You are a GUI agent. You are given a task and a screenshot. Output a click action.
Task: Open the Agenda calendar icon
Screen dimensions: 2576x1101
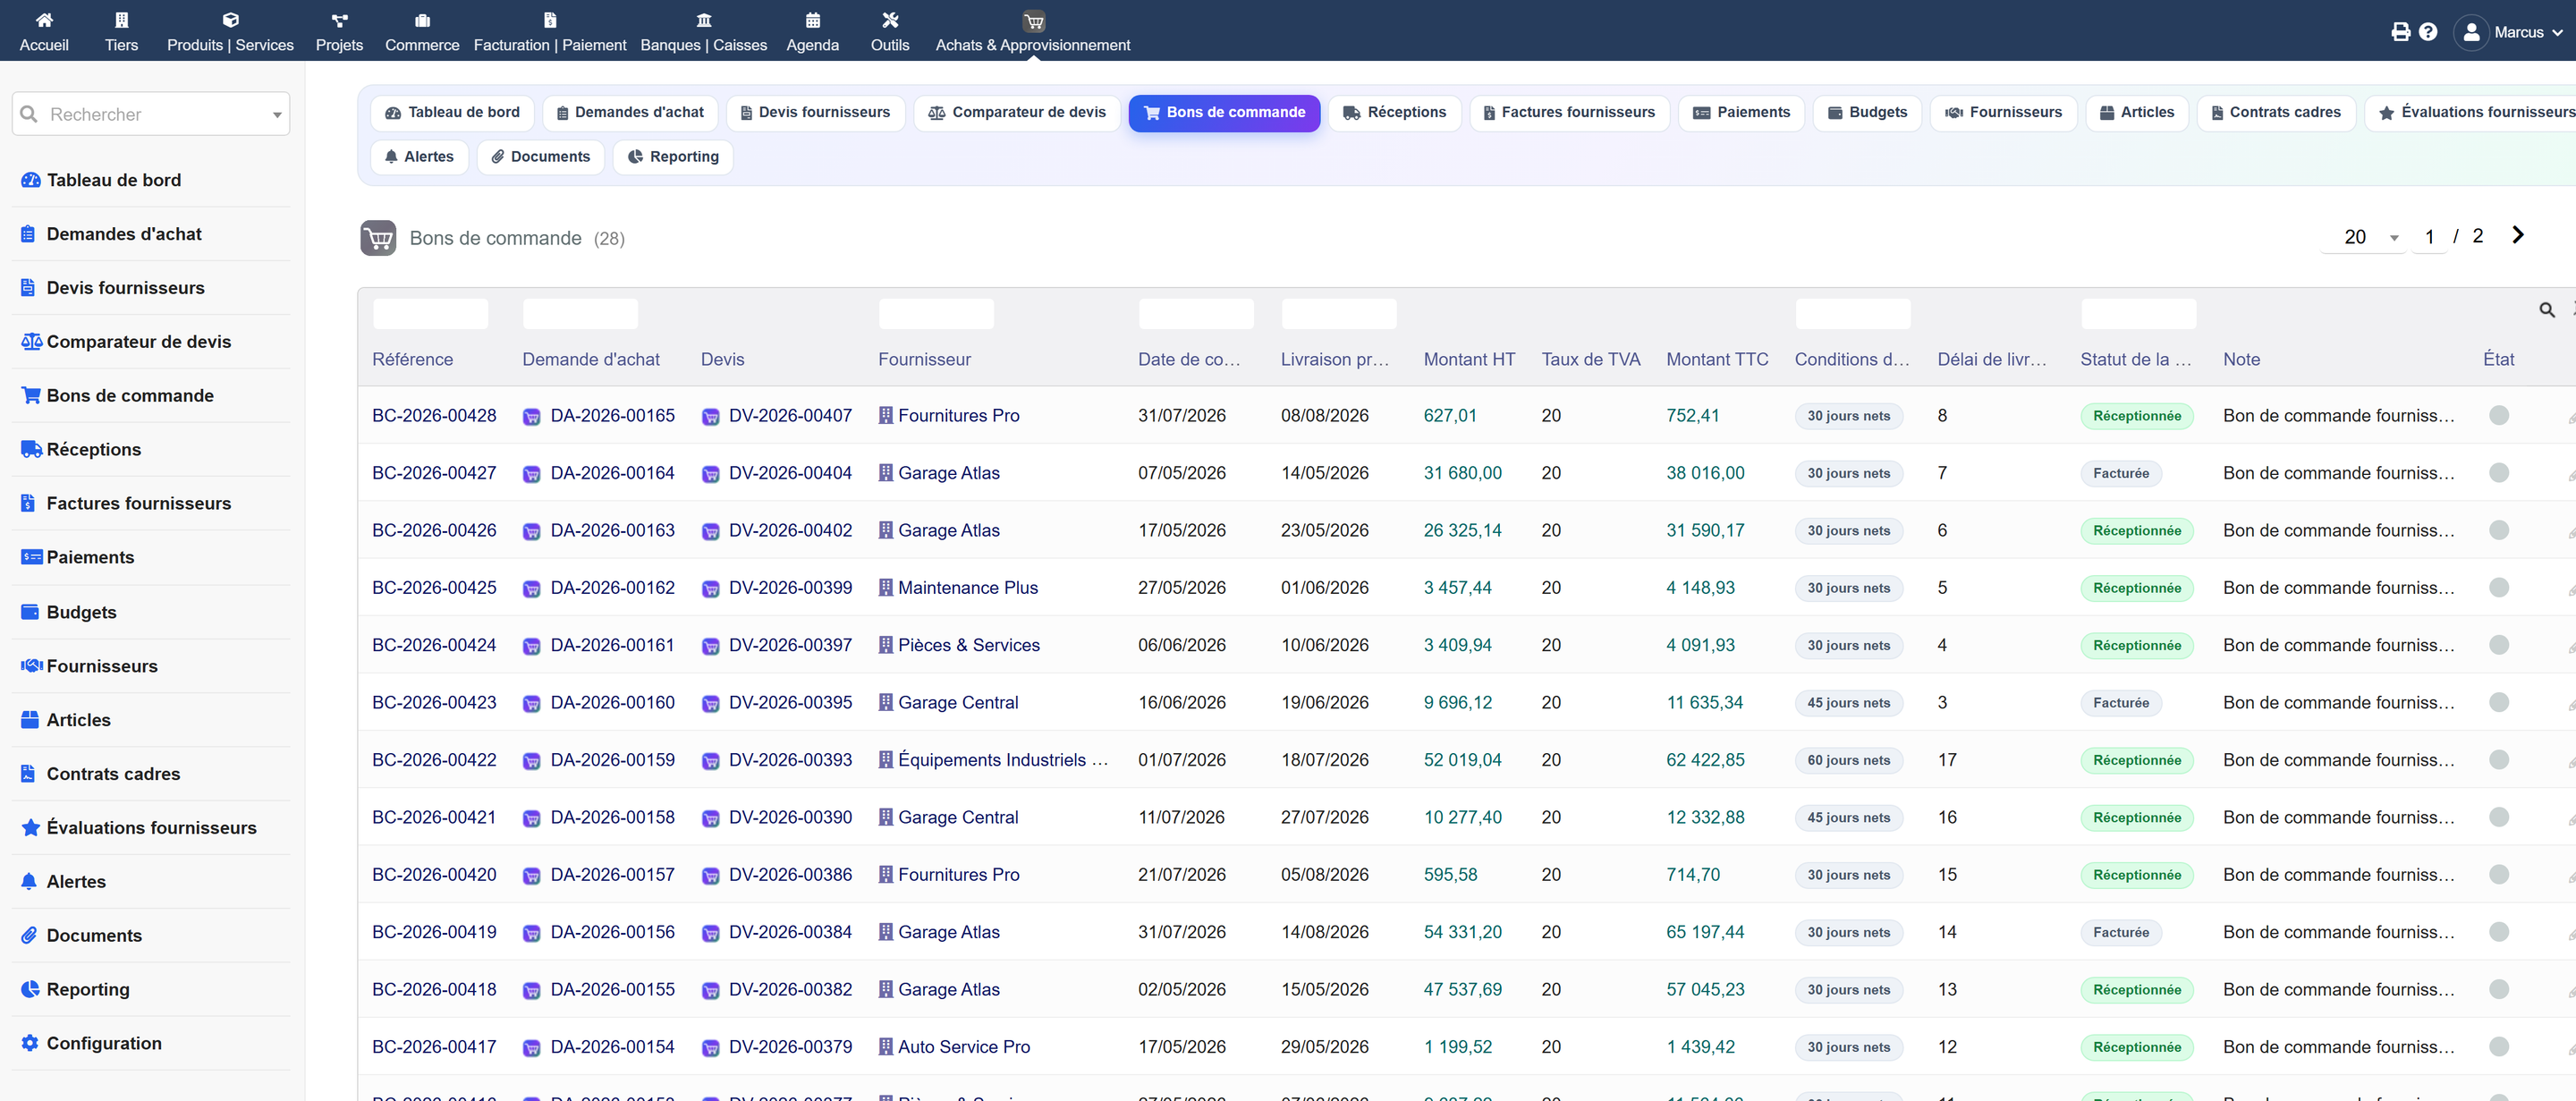(812, 20)
